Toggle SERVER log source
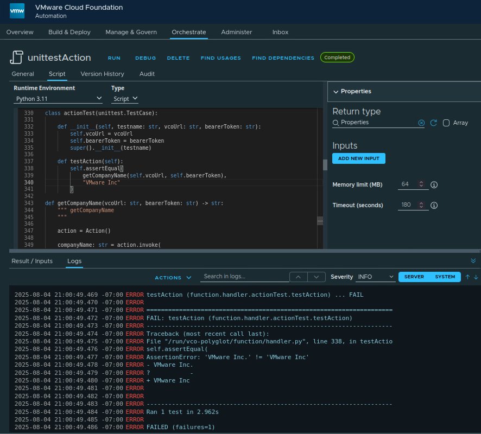The height and width of the screenshot is (434, 481). click(x=414, y=277)
